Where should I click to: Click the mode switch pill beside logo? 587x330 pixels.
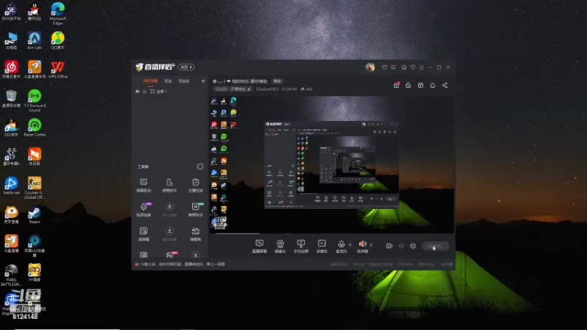coord(186,67)
